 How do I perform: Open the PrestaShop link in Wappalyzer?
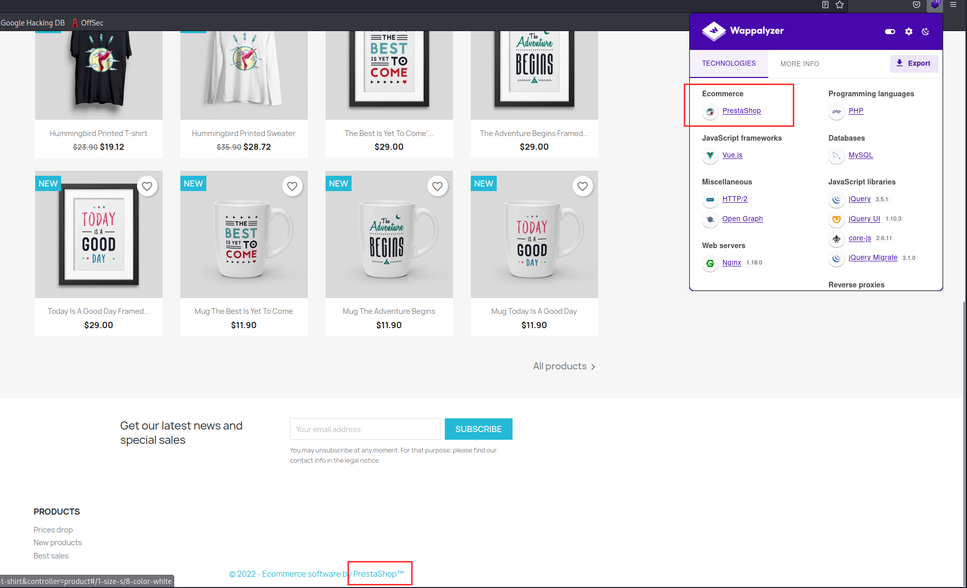741,111
